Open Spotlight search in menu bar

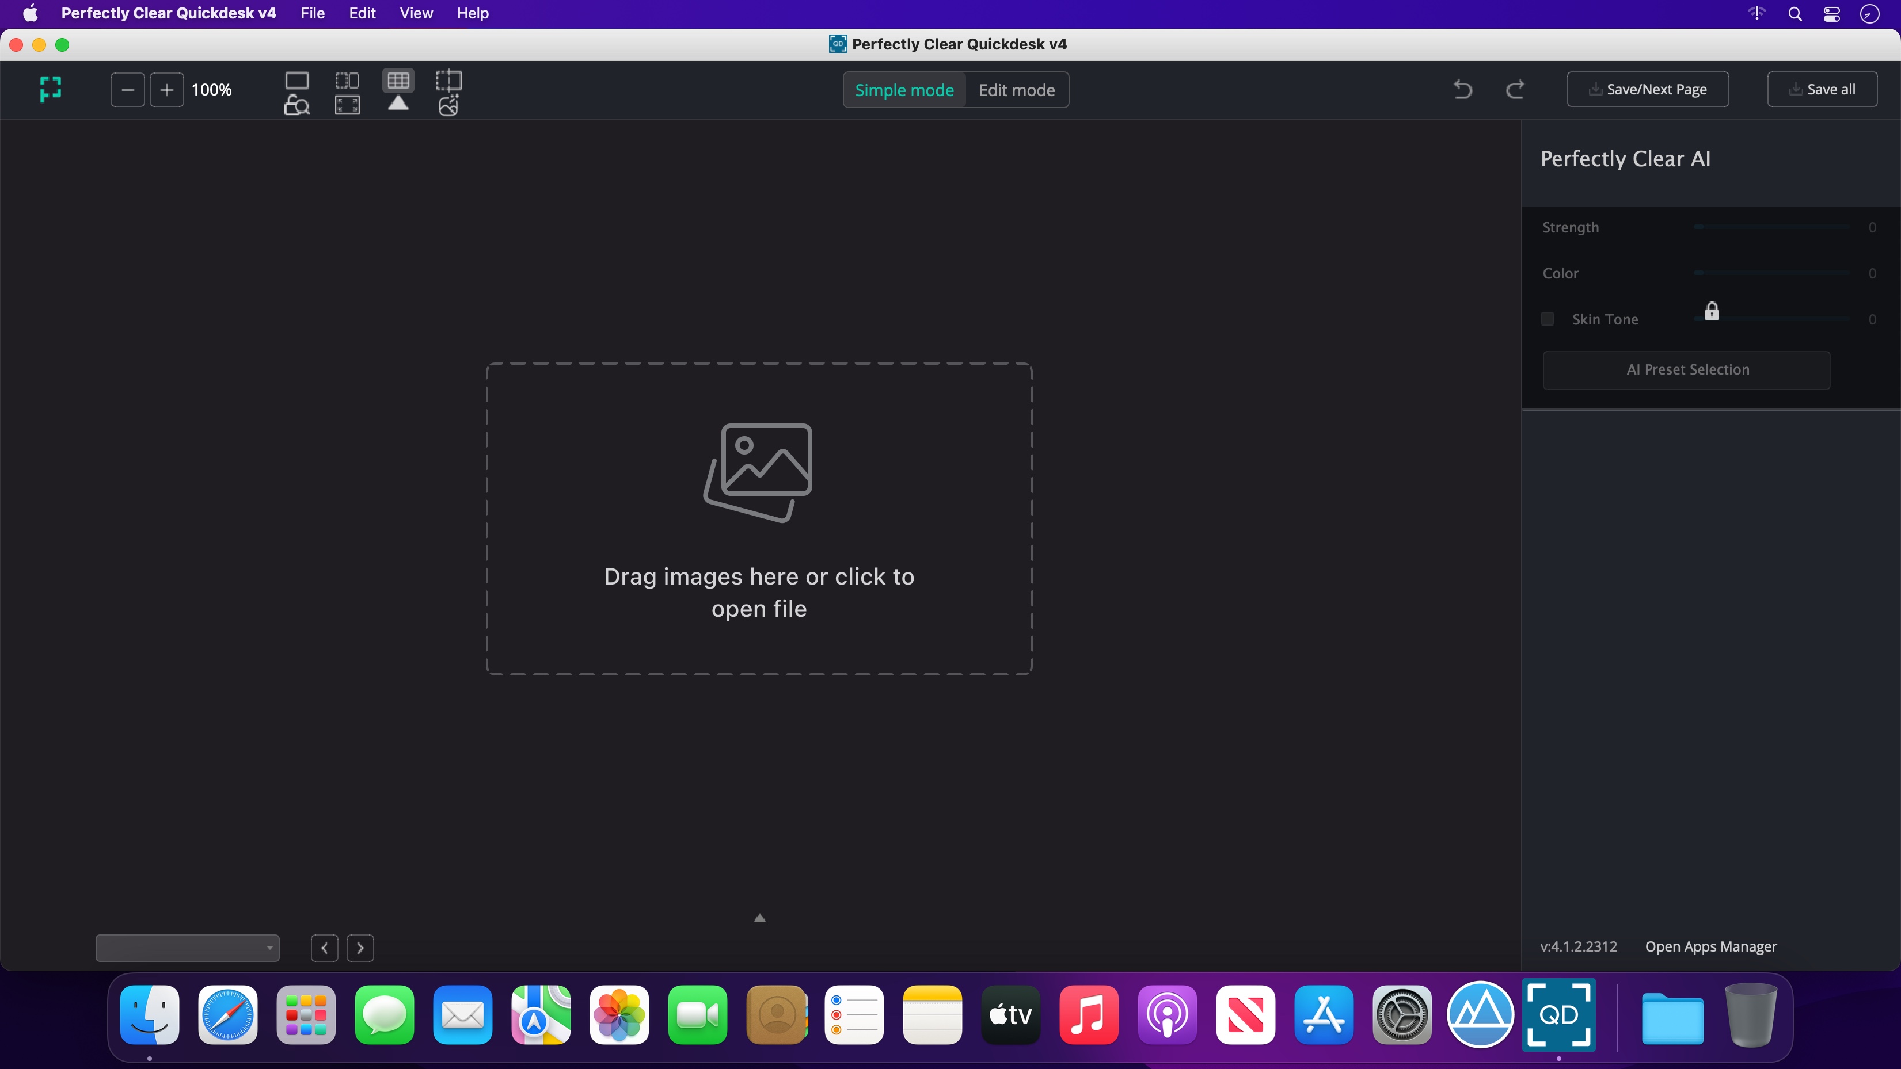[x=1796, y=14]
